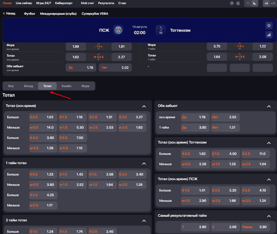Viewport: 277px width, 234px height.
Task: Switch to the Комбо tab
Action: pos(67,86)
